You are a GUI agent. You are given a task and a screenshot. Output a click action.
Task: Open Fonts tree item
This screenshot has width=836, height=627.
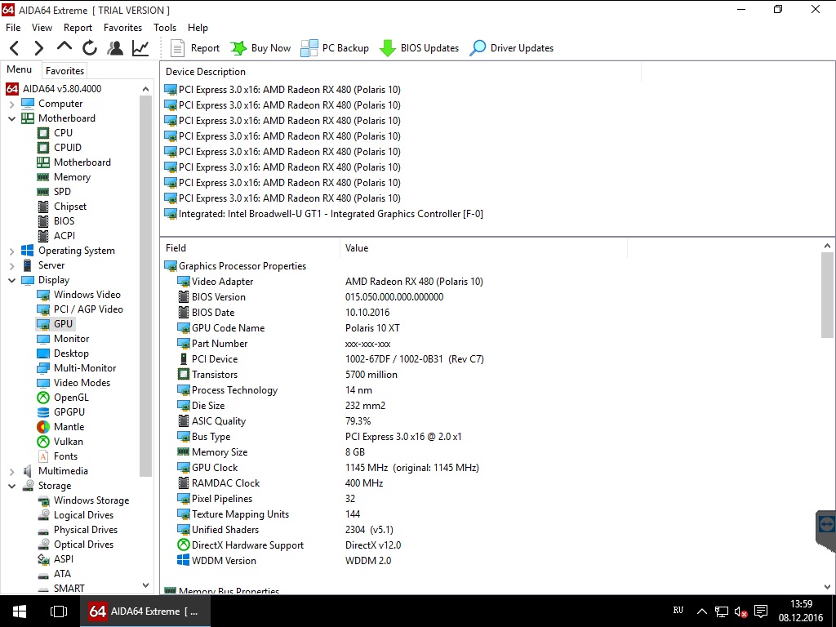tap(65, 456)
